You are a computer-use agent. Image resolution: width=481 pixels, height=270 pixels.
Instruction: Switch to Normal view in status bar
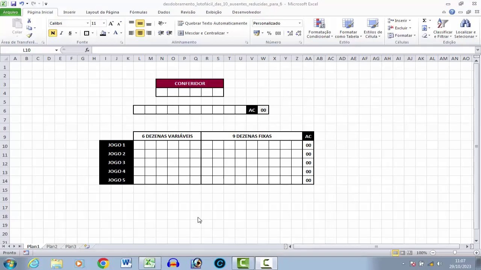(395, 253)
